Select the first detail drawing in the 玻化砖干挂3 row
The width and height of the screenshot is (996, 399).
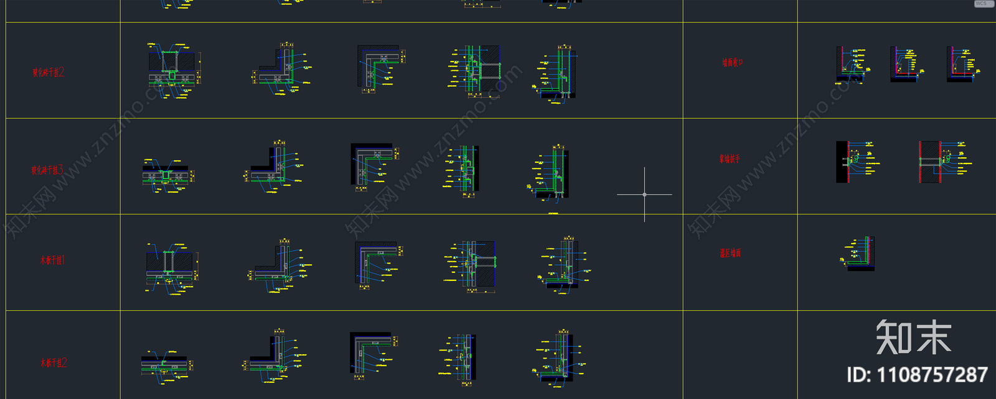point(167,175)
